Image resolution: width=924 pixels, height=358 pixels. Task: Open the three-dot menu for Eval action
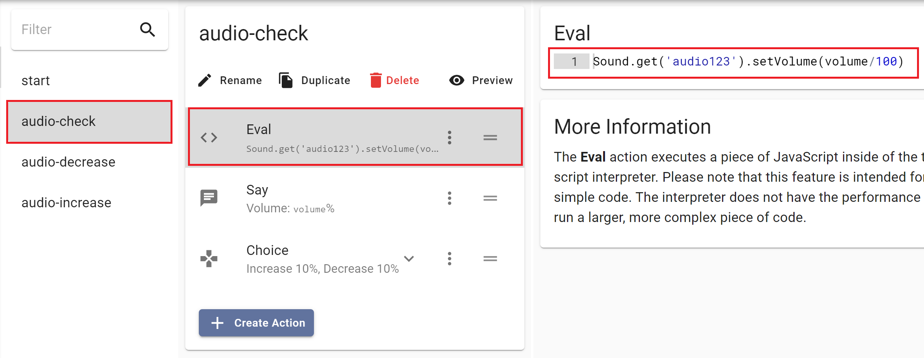point(450,138)
